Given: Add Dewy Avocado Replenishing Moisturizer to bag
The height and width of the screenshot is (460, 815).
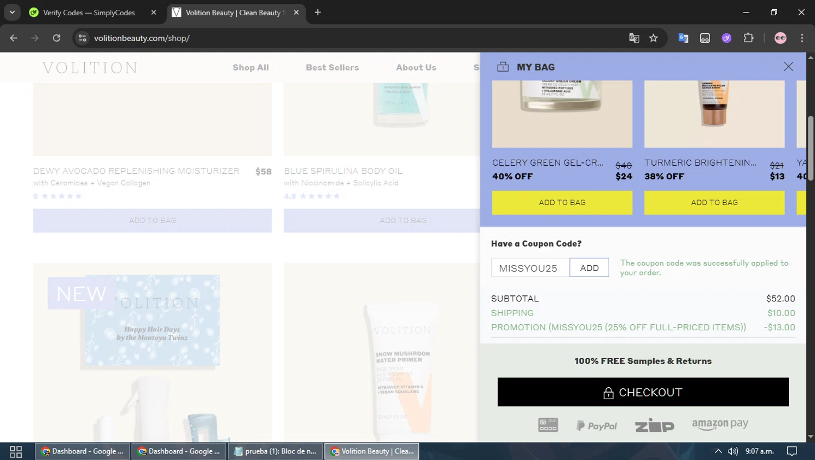Looking at the screenshot, I should pos(153,220).
